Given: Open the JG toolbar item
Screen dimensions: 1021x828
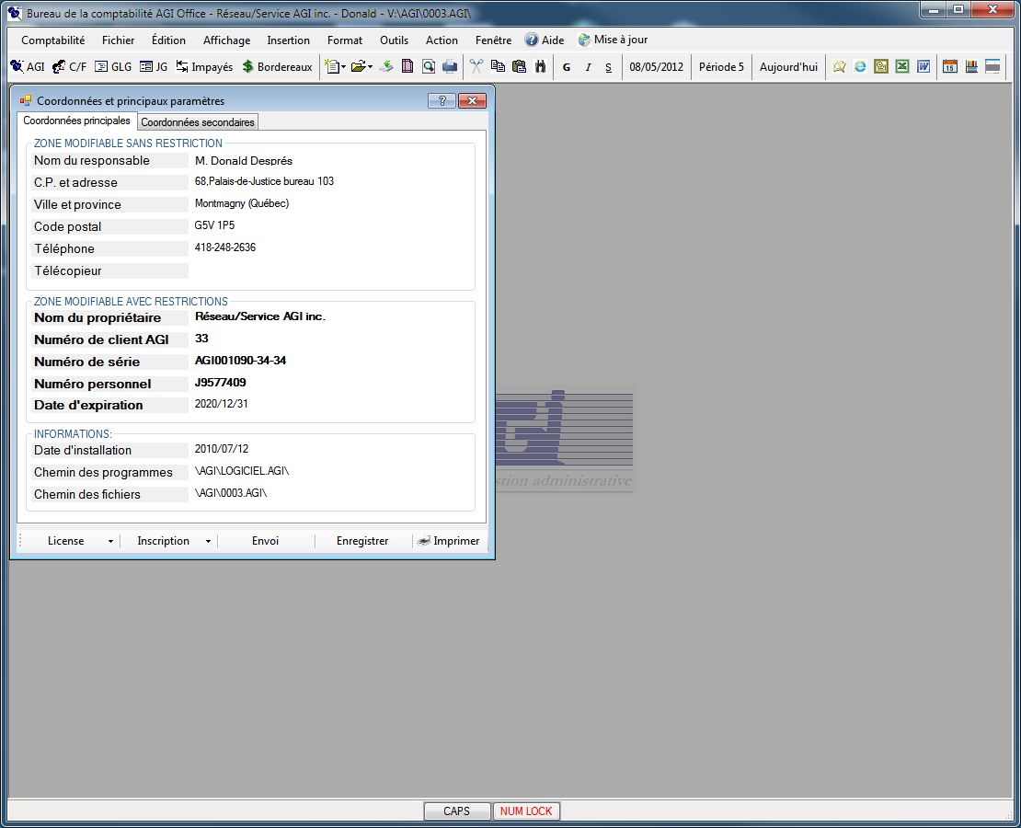Looking at the screenshot, I should tap(154, 66).
